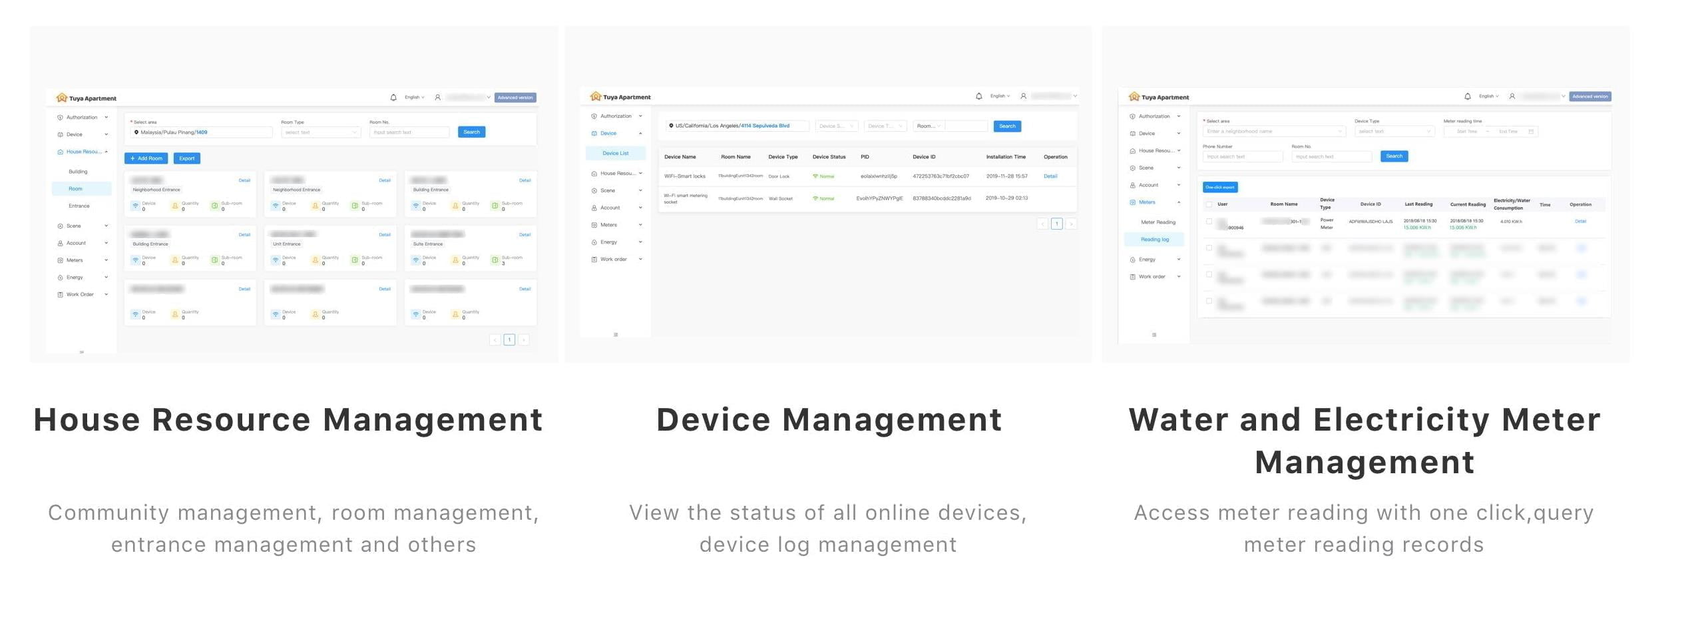This screenshot has width=1696, height=621.
Task: Select Device List in the sidebar
Action: point(615,153)
